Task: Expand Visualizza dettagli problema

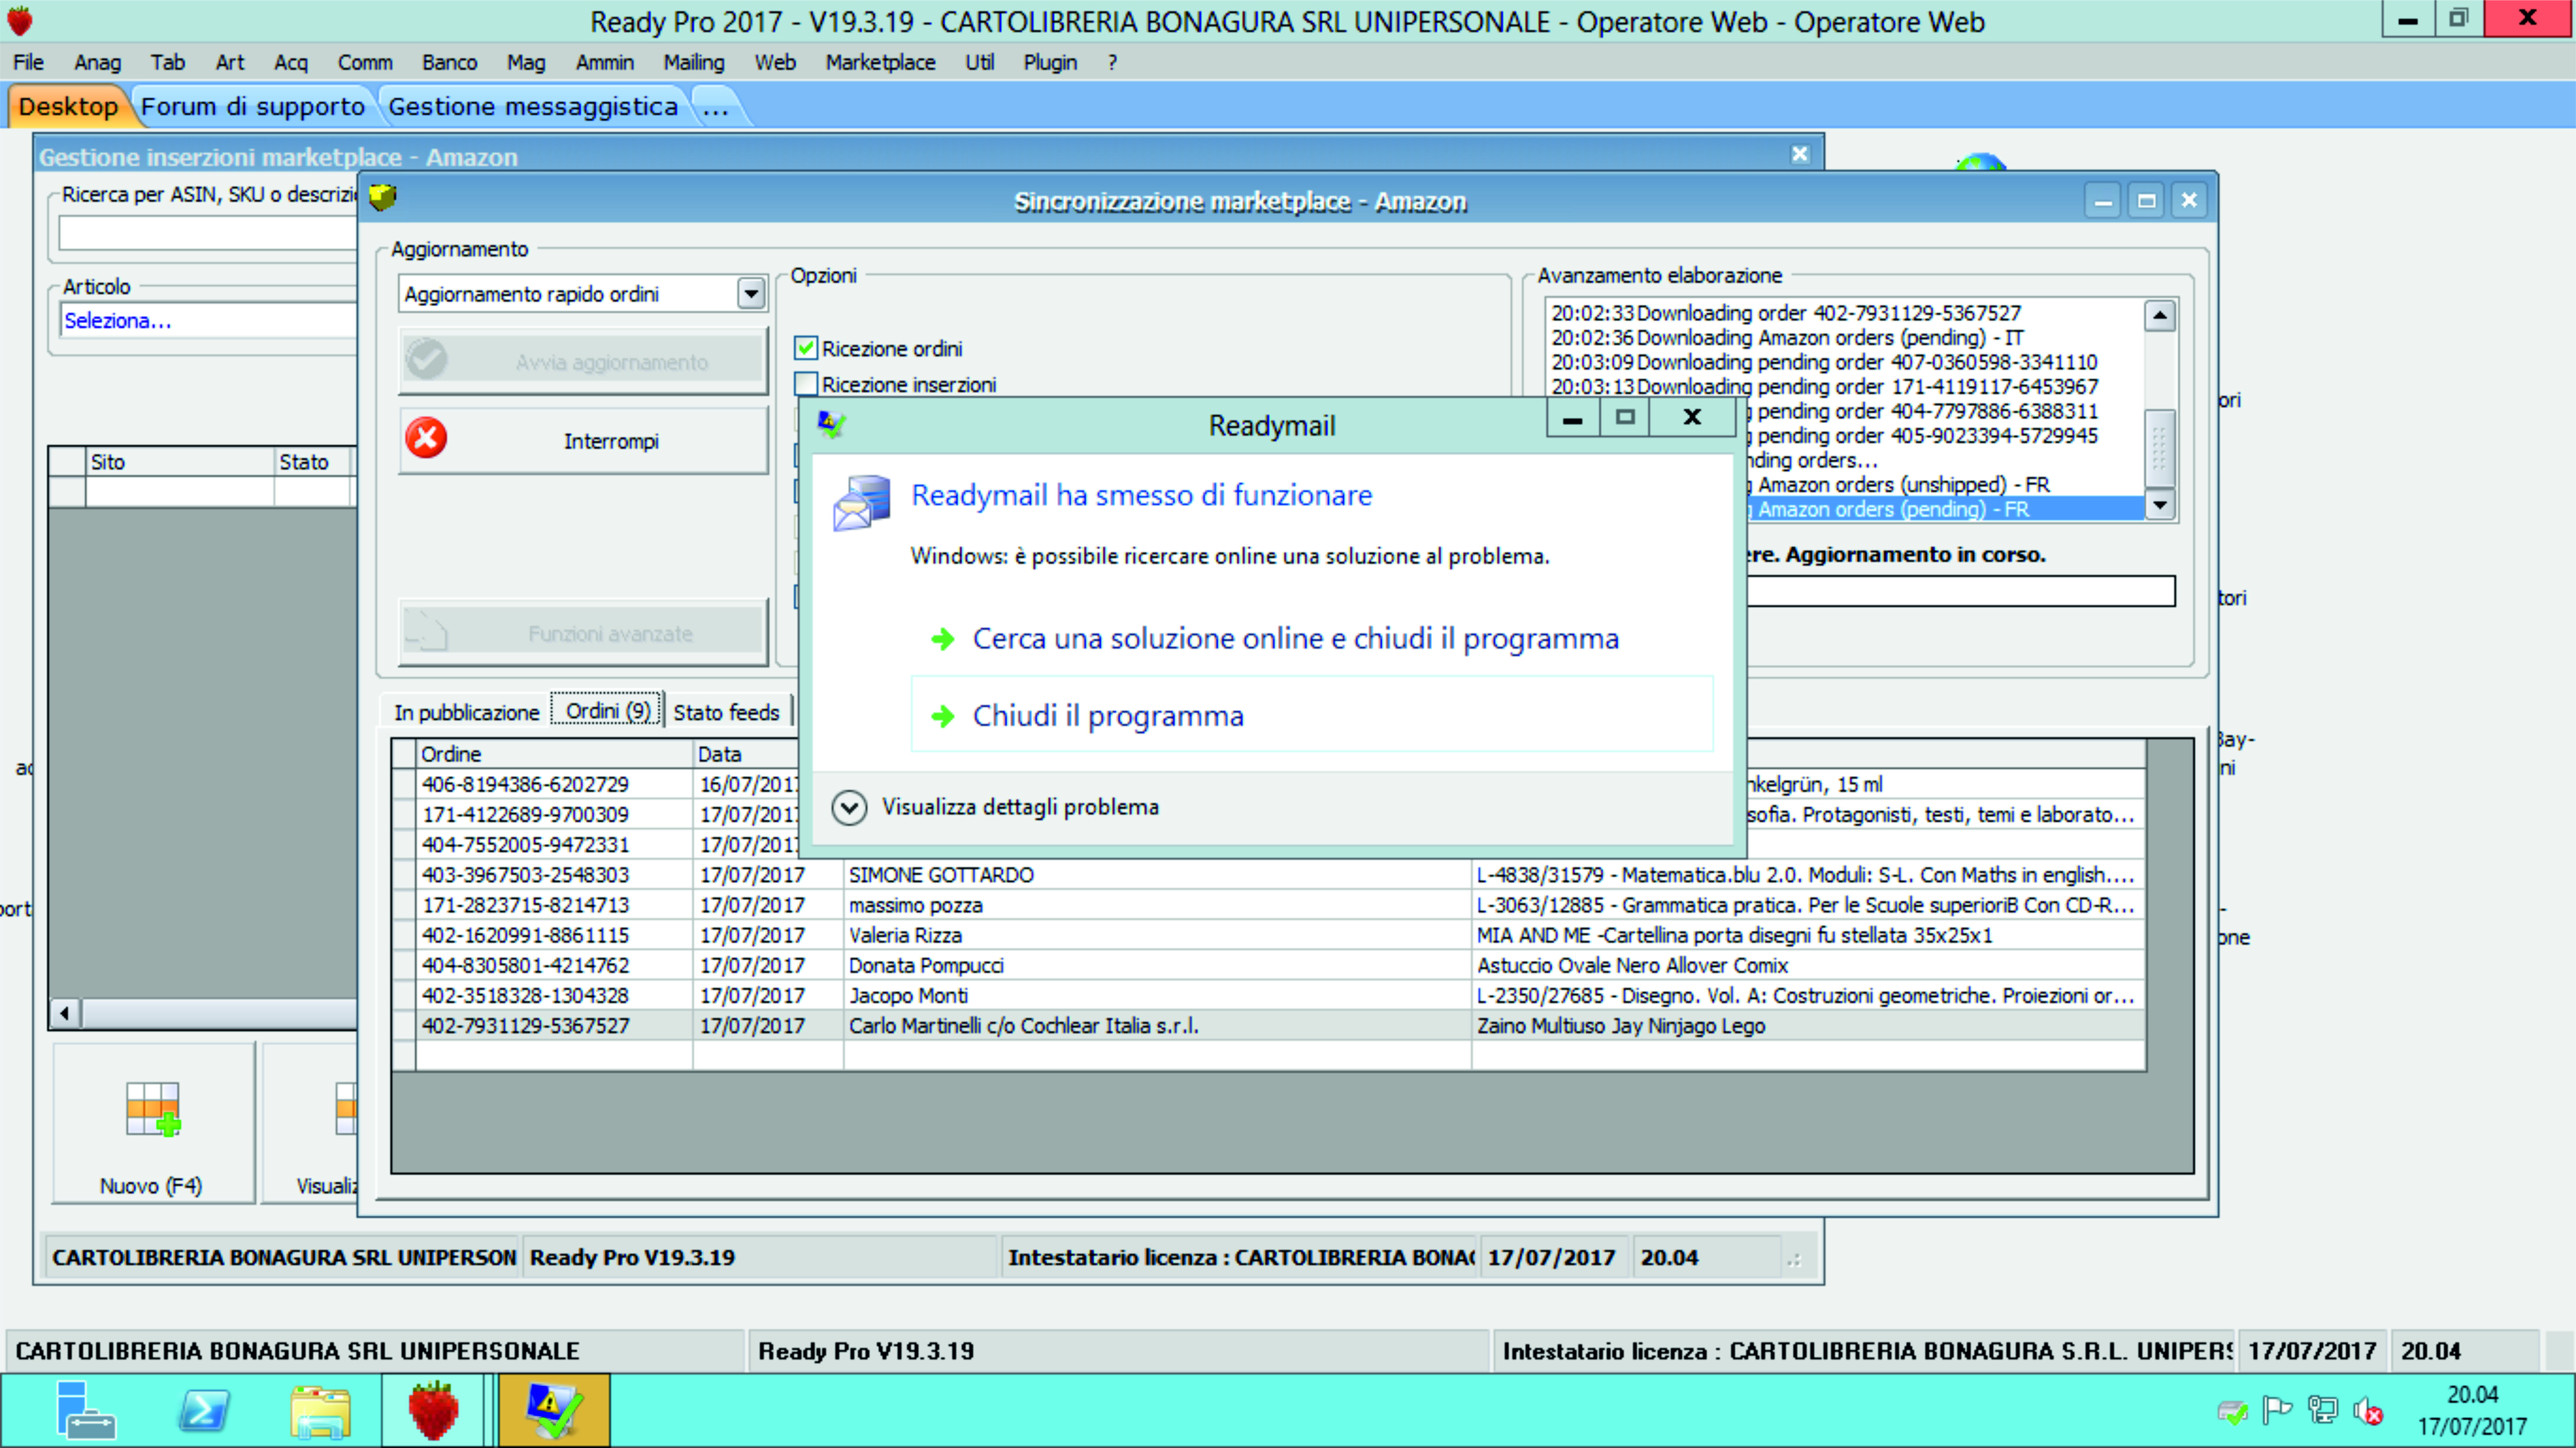Action: tap(849, 807)
